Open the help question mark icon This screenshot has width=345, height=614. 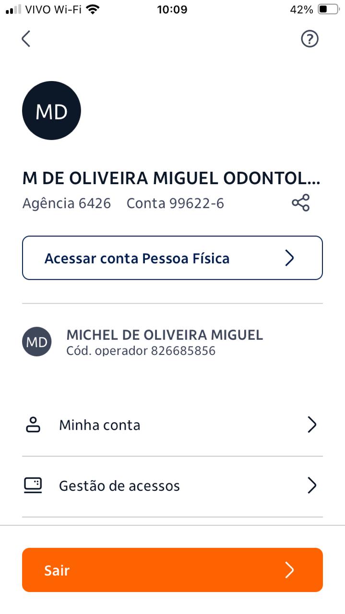309,39
